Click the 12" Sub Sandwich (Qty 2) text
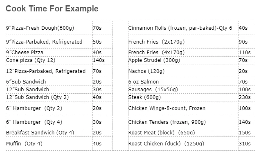261x156 pixels. [x=37, y=97]
